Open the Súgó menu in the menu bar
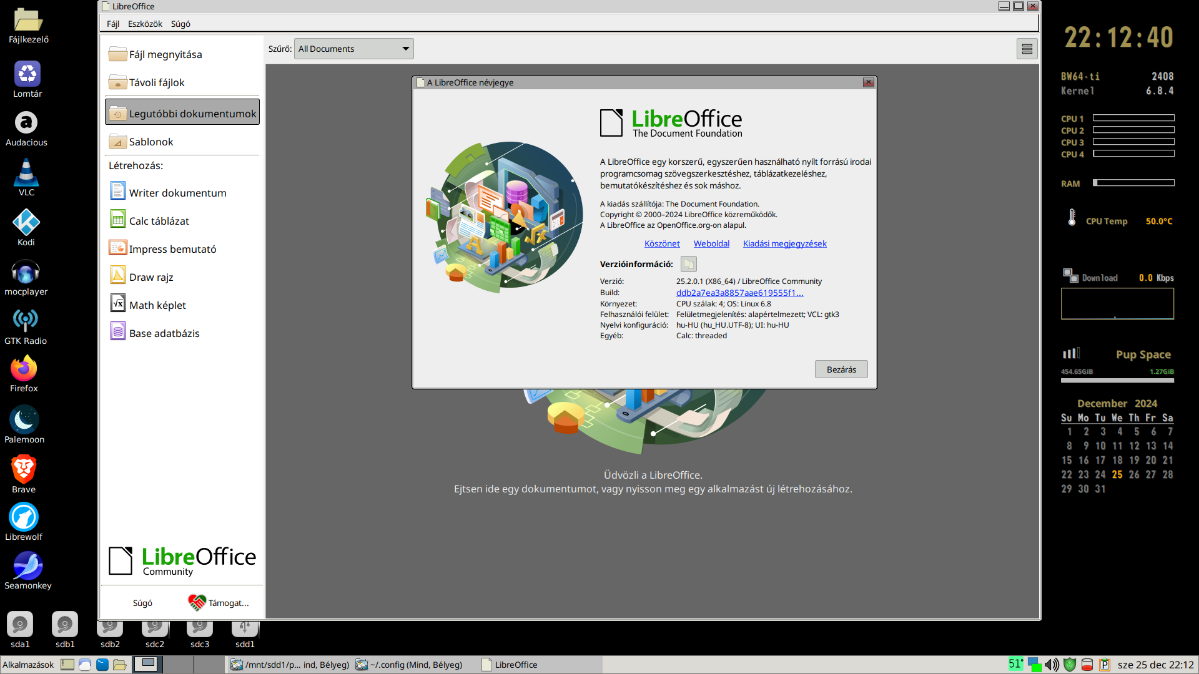This screenshot has width=1199, height=674. (x=180, y=24)
